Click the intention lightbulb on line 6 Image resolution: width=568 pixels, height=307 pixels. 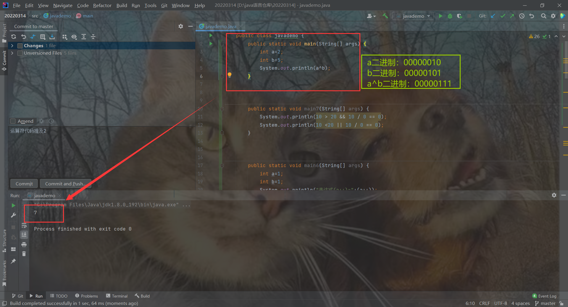point(230,75)
